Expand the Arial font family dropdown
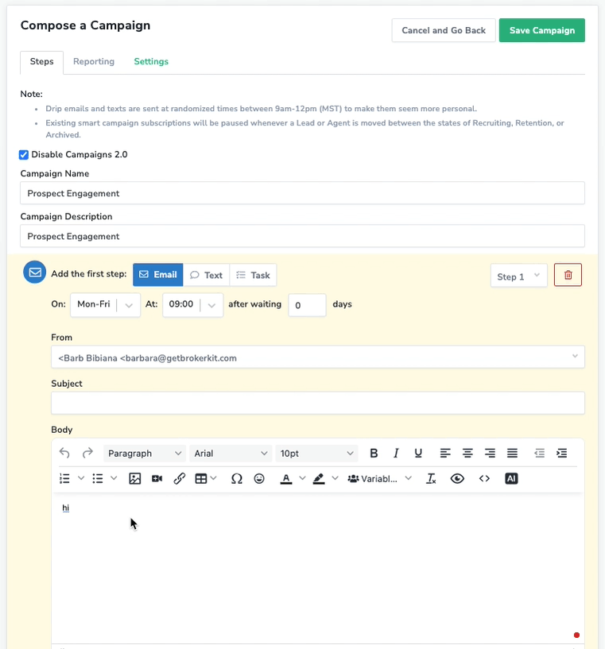Viewport: 605px width, 649px height. click(x=231, y=454)
